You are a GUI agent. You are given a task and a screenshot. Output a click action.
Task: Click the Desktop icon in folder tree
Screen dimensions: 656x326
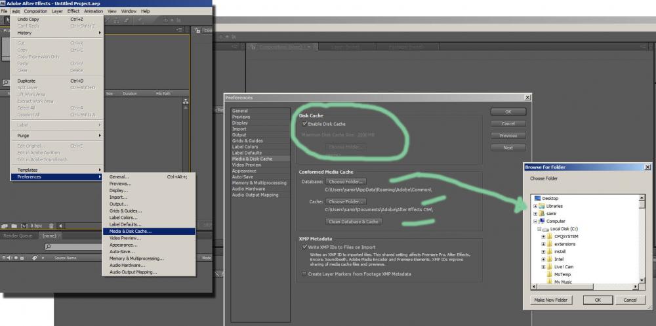(x=538, y=198)
